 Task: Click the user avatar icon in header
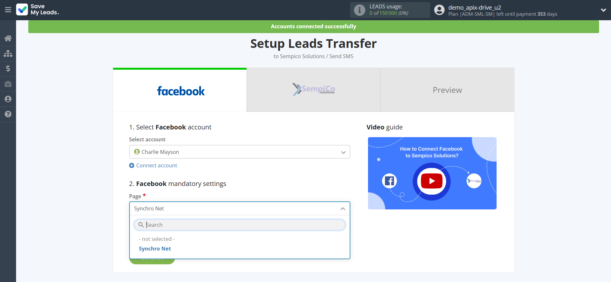click(x=439, y=10)
